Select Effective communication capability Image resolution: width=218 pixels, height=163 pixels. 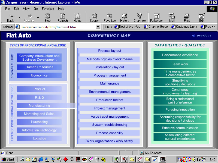pyautogui.click(x=180, y=128)
